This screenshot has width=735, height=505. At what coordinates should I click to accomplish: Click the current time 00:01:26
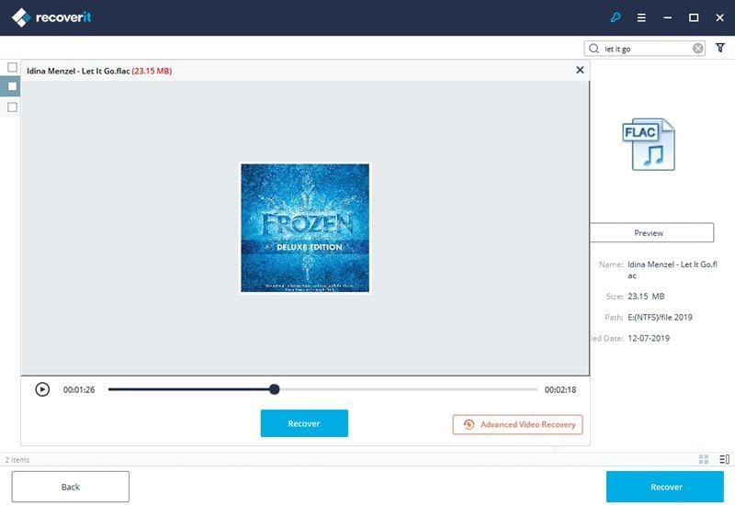click(x=79, y=389)
